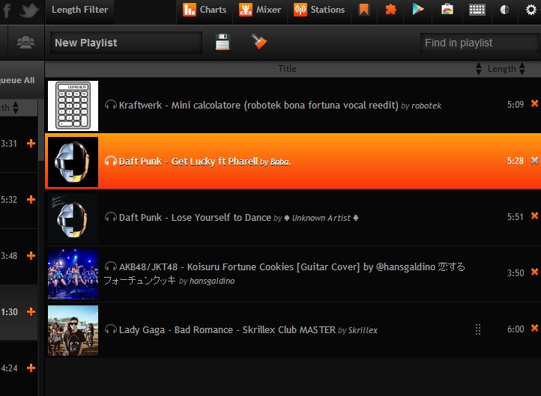
Task: Open the Stations tab
Action: (319, 10)
